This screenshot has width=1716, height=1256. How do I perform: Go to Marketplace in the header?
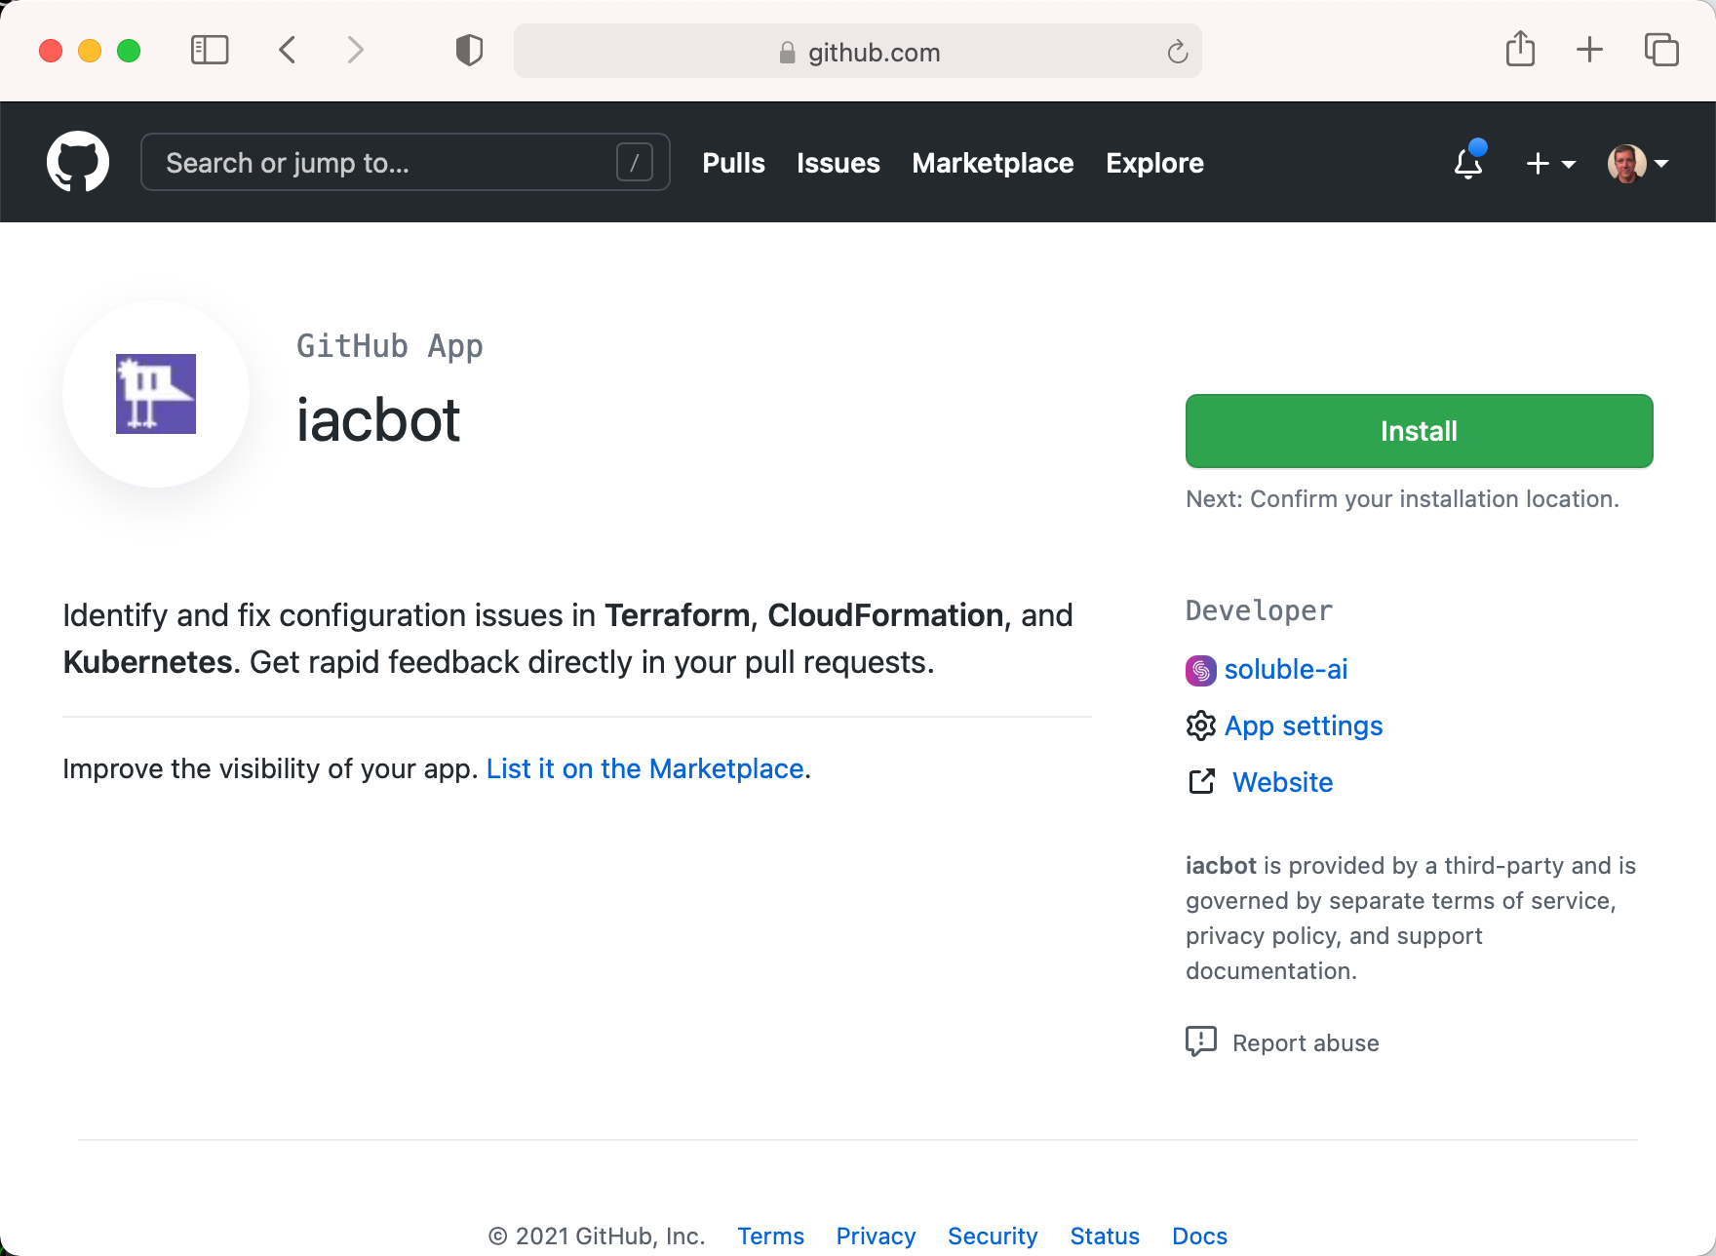coord(993,163)
